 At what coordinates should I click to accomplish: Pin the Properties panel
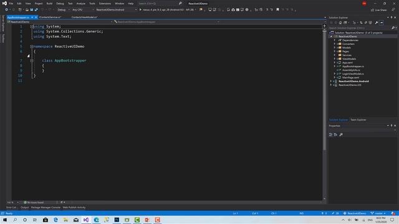[392, 126]
